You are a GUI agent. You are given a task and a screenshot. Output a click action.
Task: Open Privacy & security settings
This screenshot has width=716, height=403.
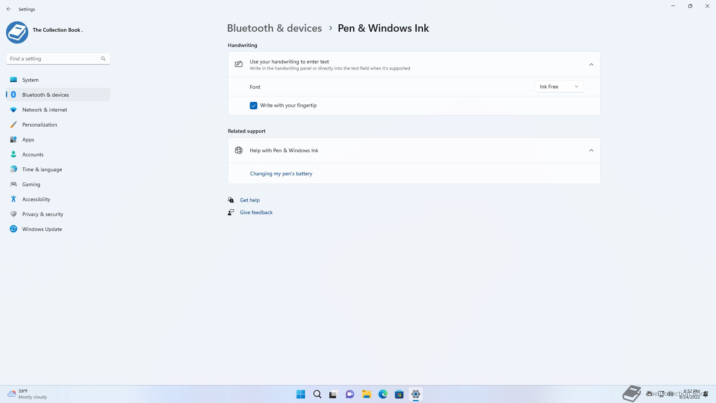point(58,214)
